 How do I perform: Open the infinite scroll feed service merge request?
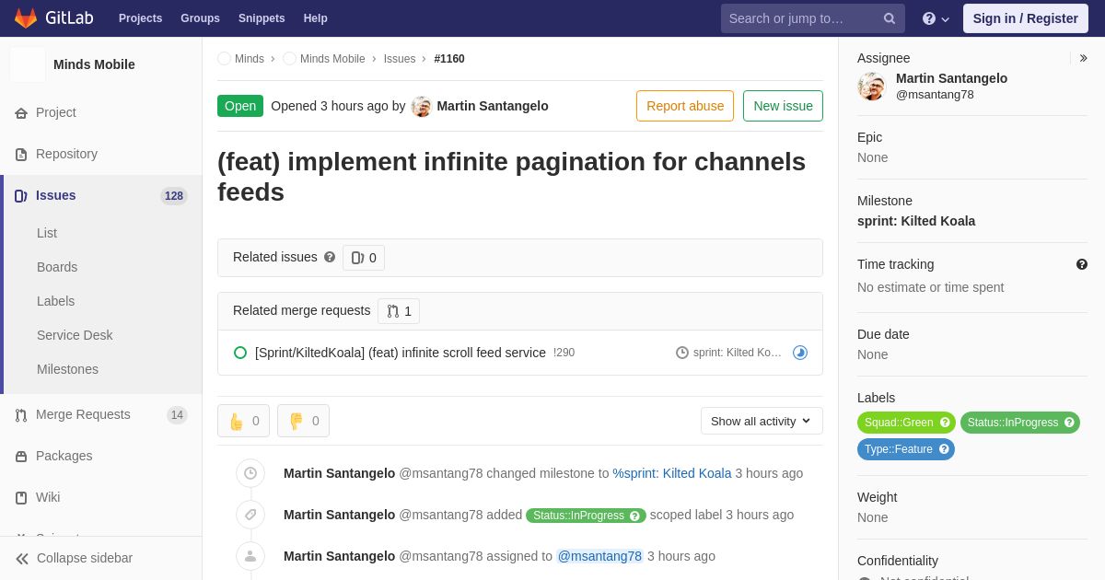(401, 353)
